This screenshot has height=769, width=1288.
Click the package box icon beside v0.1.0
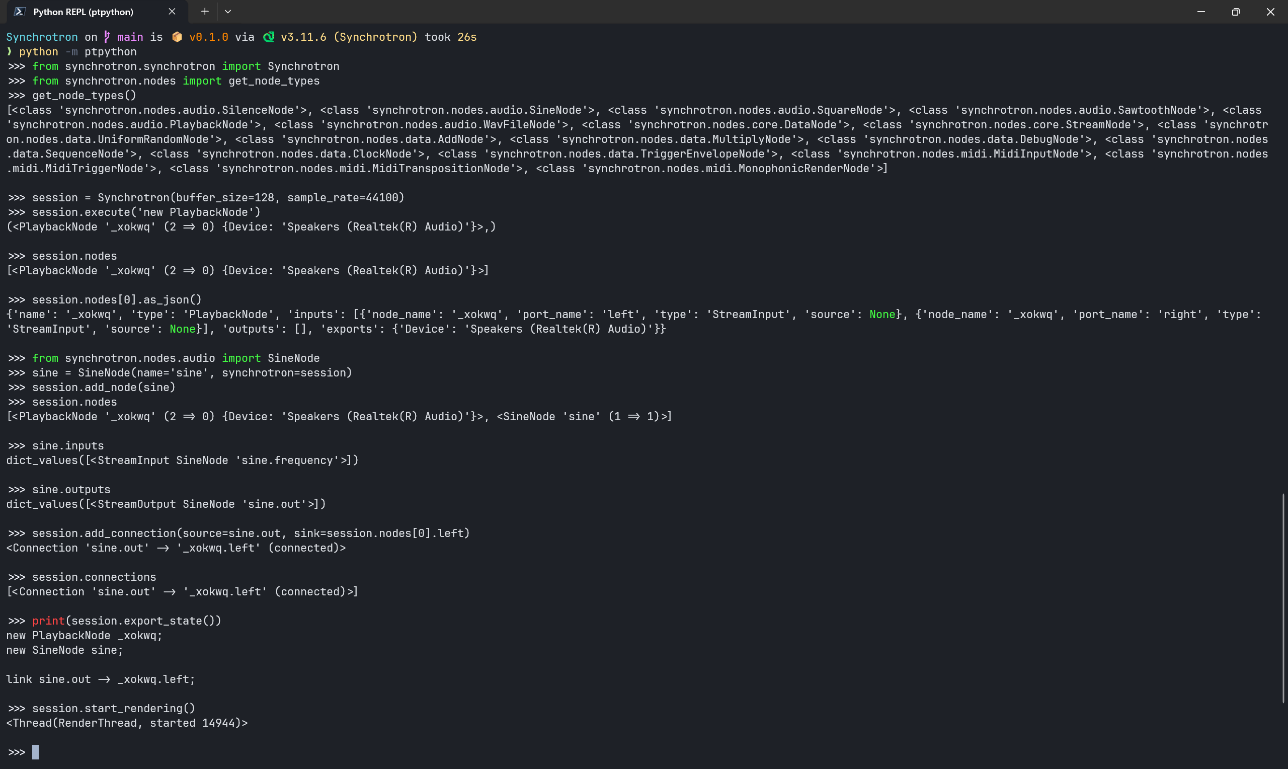(177, 37)
